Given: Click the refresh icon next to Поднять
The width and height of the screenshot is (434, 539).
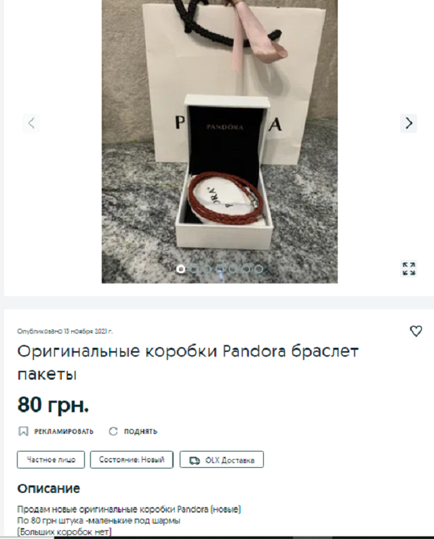Looking at the screenshot, I should (x=113, y=431).
